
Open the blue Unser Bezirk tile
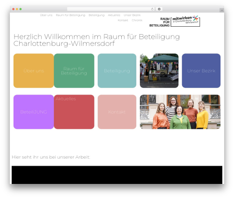click(201, 71)
